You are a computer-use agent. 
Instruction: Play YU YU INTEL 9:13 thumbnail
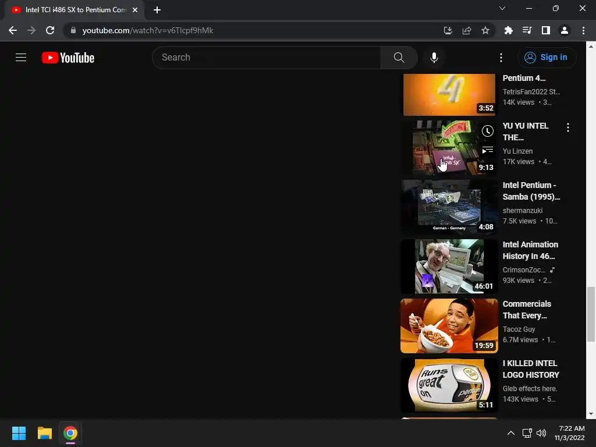449,148
